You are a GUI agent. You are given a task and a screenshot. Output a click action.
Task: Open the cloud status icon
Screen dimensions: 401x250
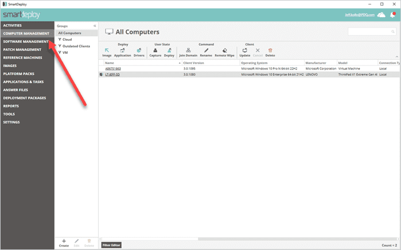(381, 15)
